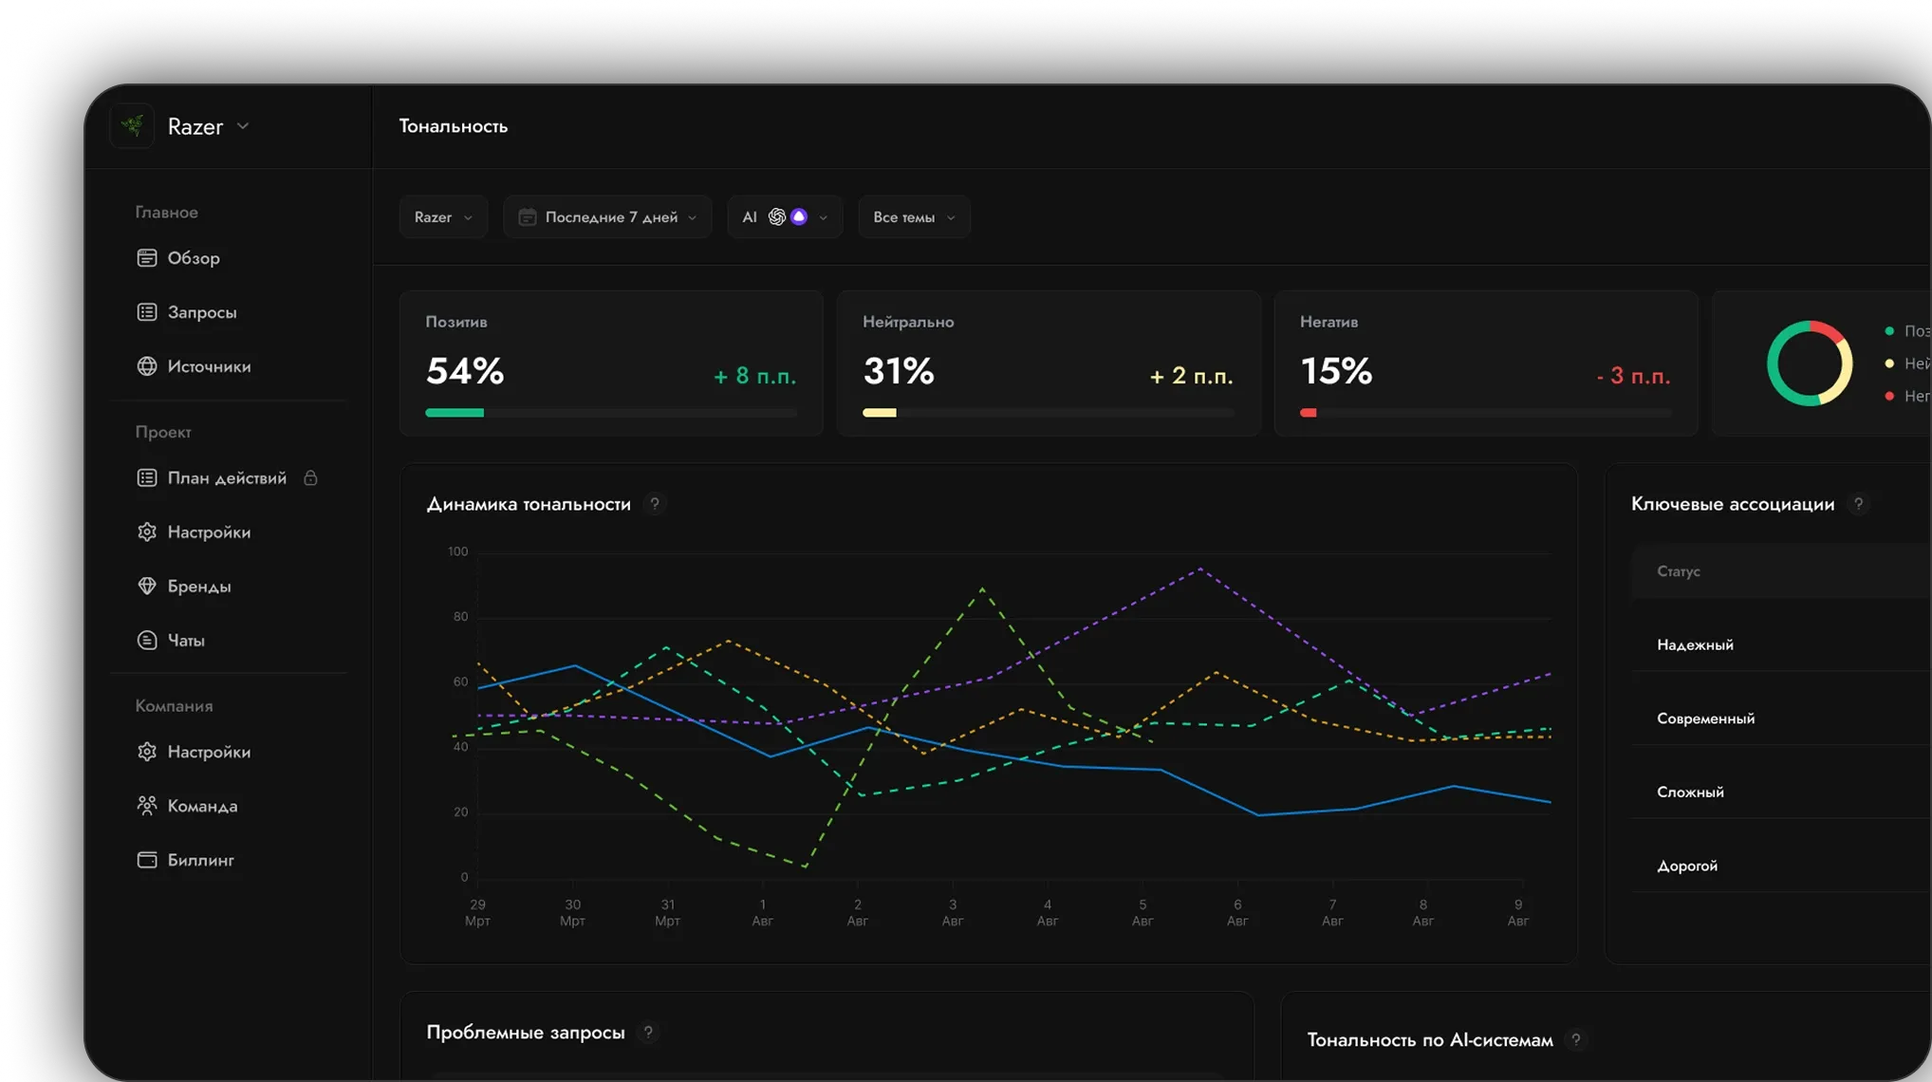Viewport: 1932px width, 1082px height.
Task: Open the Обзор overview icon
Action: point(146,258)
